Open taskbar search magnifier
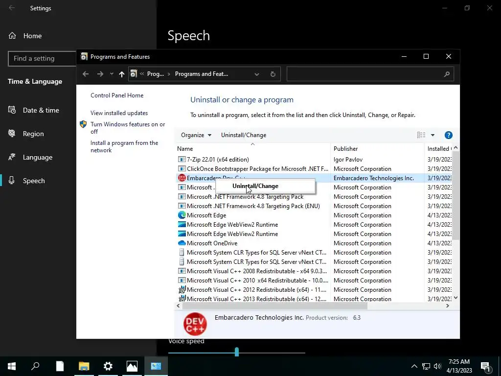This screenshot has width=501, height=376. (35, 366)
